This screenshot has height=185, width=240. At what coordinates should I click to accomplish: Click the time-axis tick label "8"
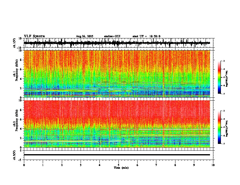click(x=175, y=165)
